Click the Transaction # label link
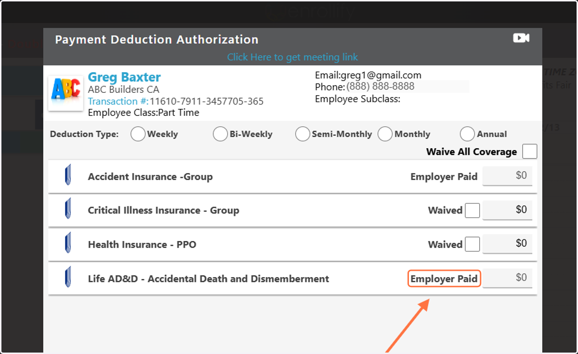Screen dimensions: 578x354 tap(118, 101)
